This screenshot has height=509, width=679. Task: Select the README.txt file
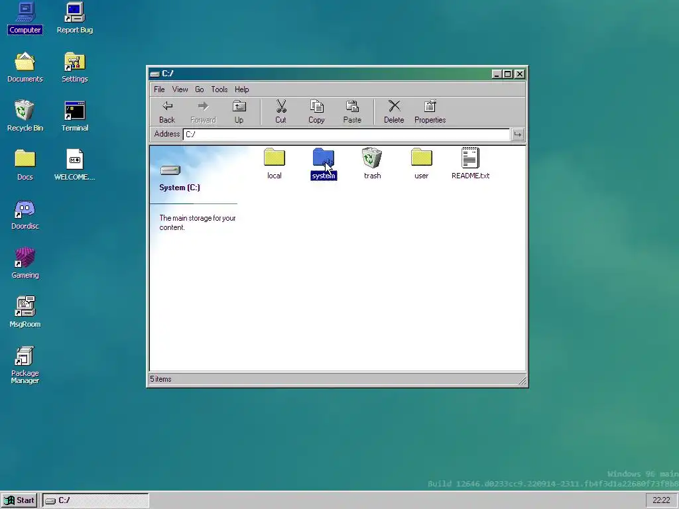470,164
